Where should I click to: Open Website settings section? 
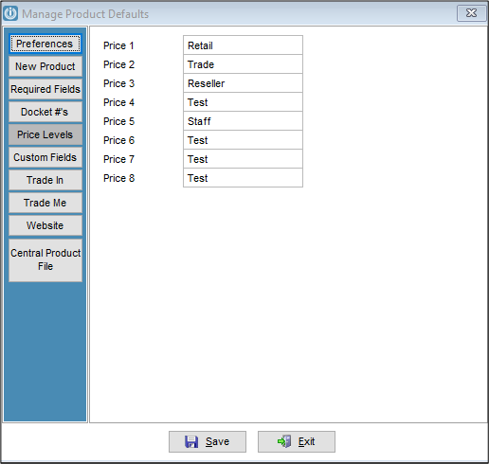point(45,225)
